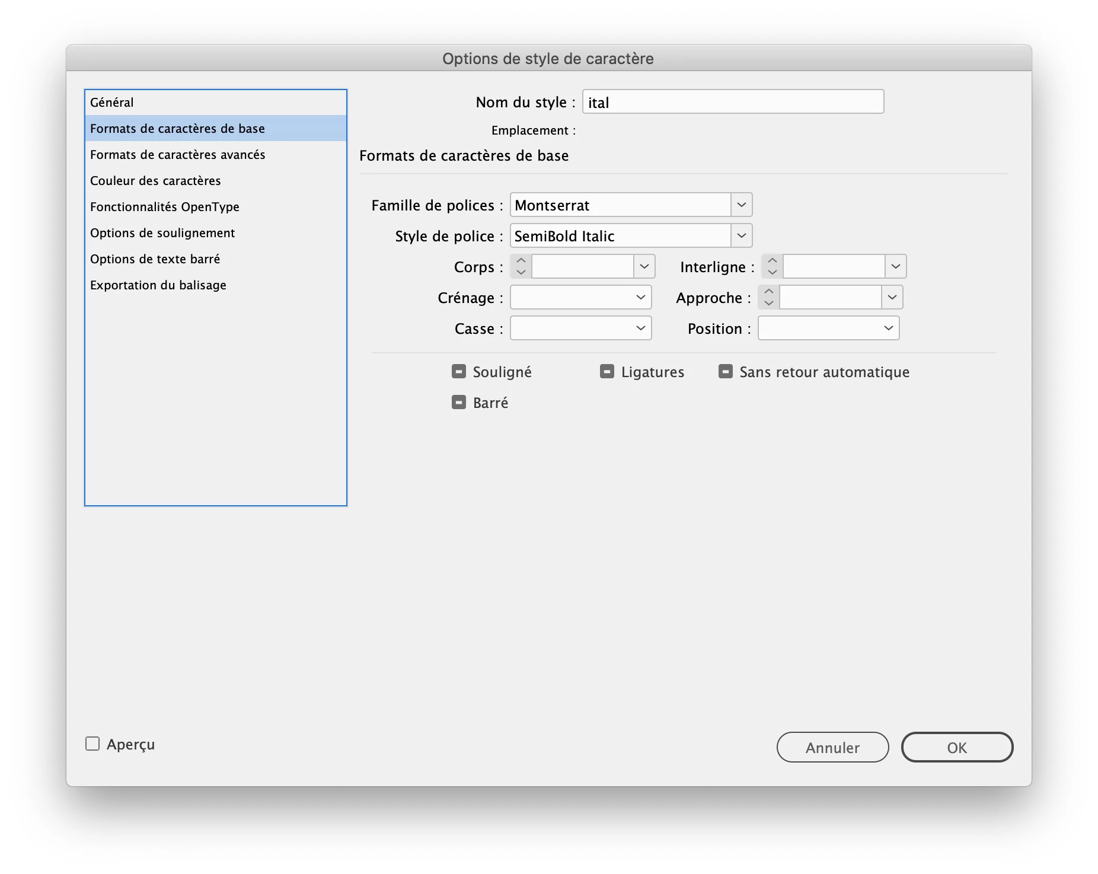
Task: Open the Position dropdown
Action: (829, 328)
